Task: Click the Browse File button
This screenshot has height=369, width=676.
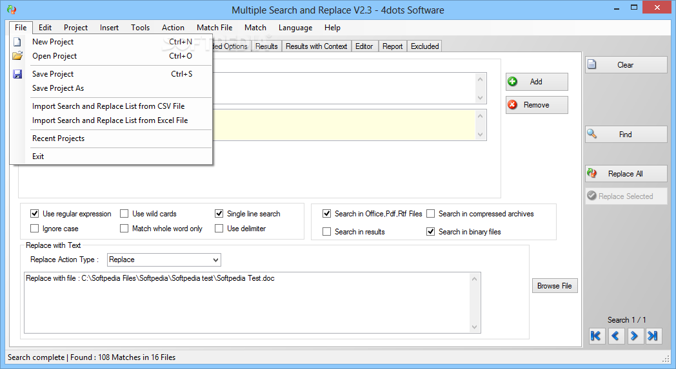Action: [555, 286]
